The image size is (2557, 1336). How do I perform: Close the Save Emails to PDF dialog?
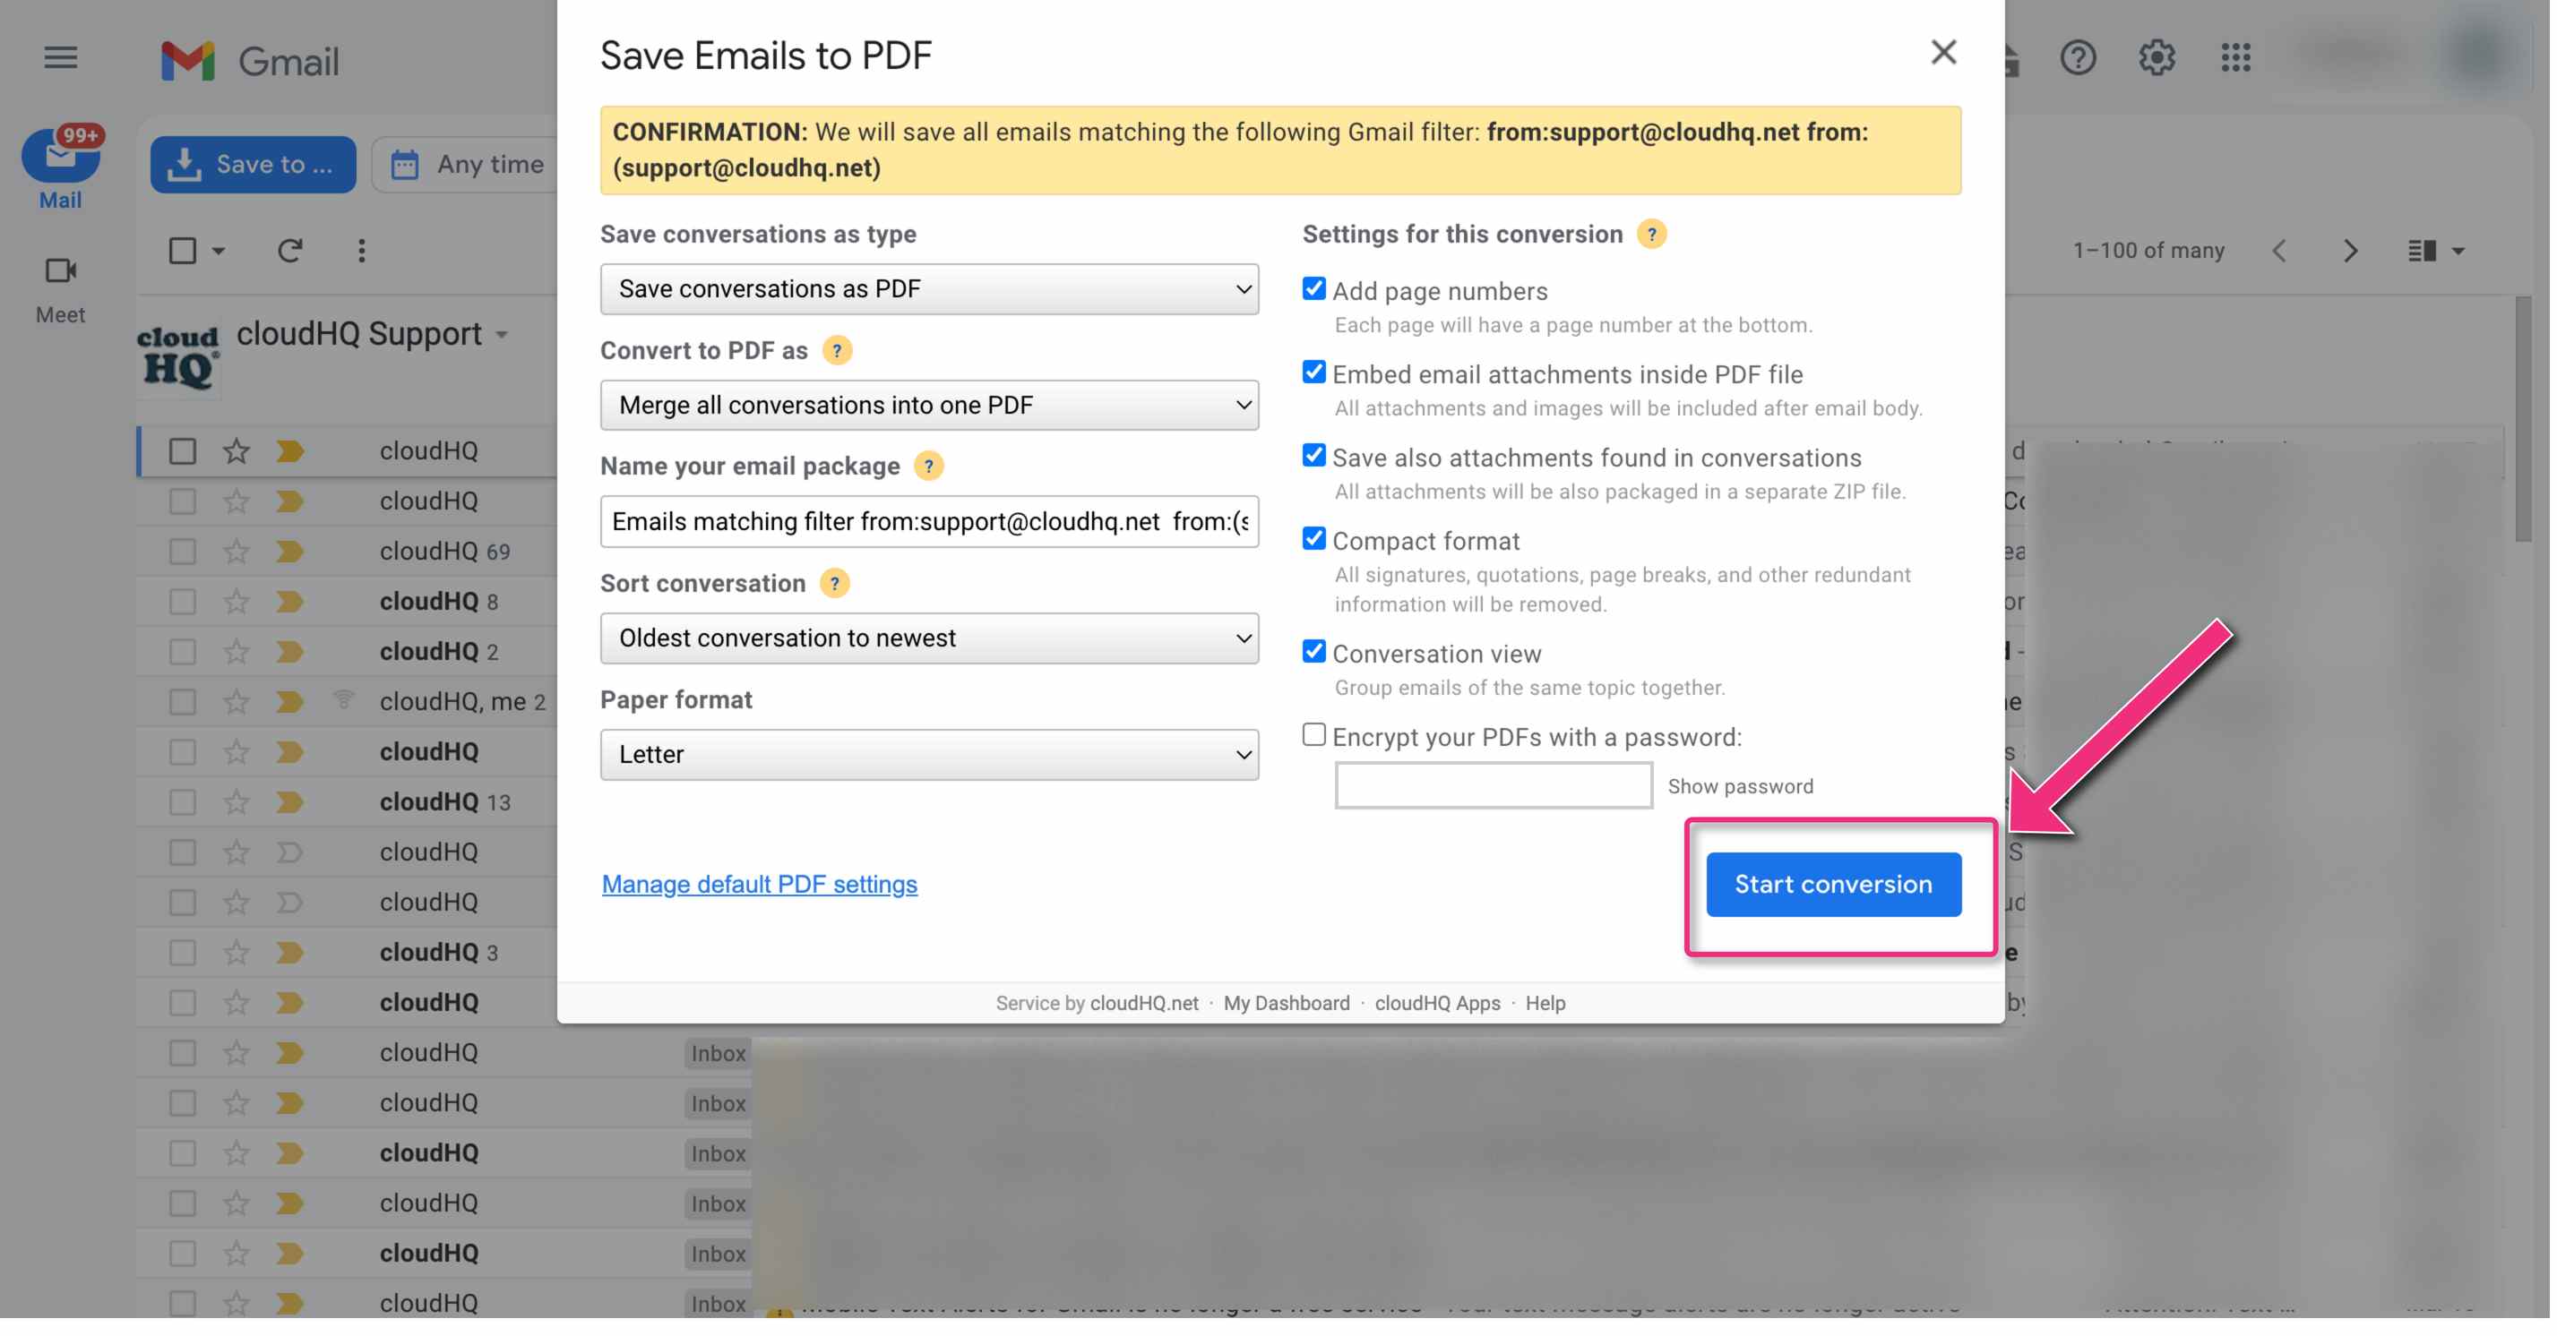click(x=1942, y=52)
